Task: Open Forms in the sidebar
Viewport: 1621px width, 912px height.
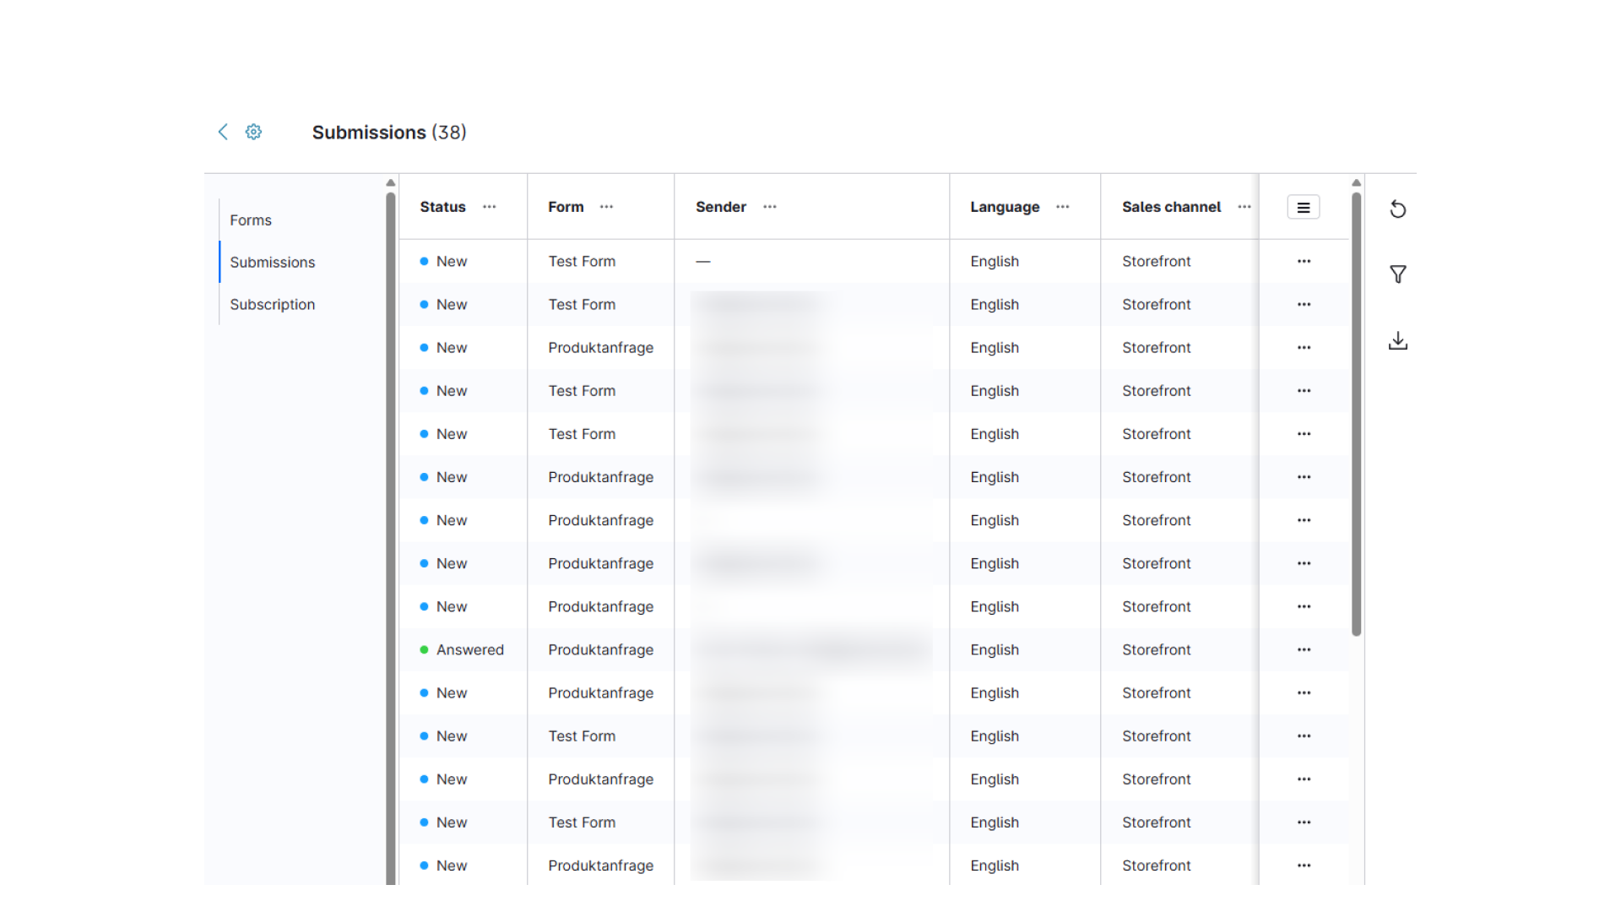Action: pyautogui.click(x=251, y=220)
